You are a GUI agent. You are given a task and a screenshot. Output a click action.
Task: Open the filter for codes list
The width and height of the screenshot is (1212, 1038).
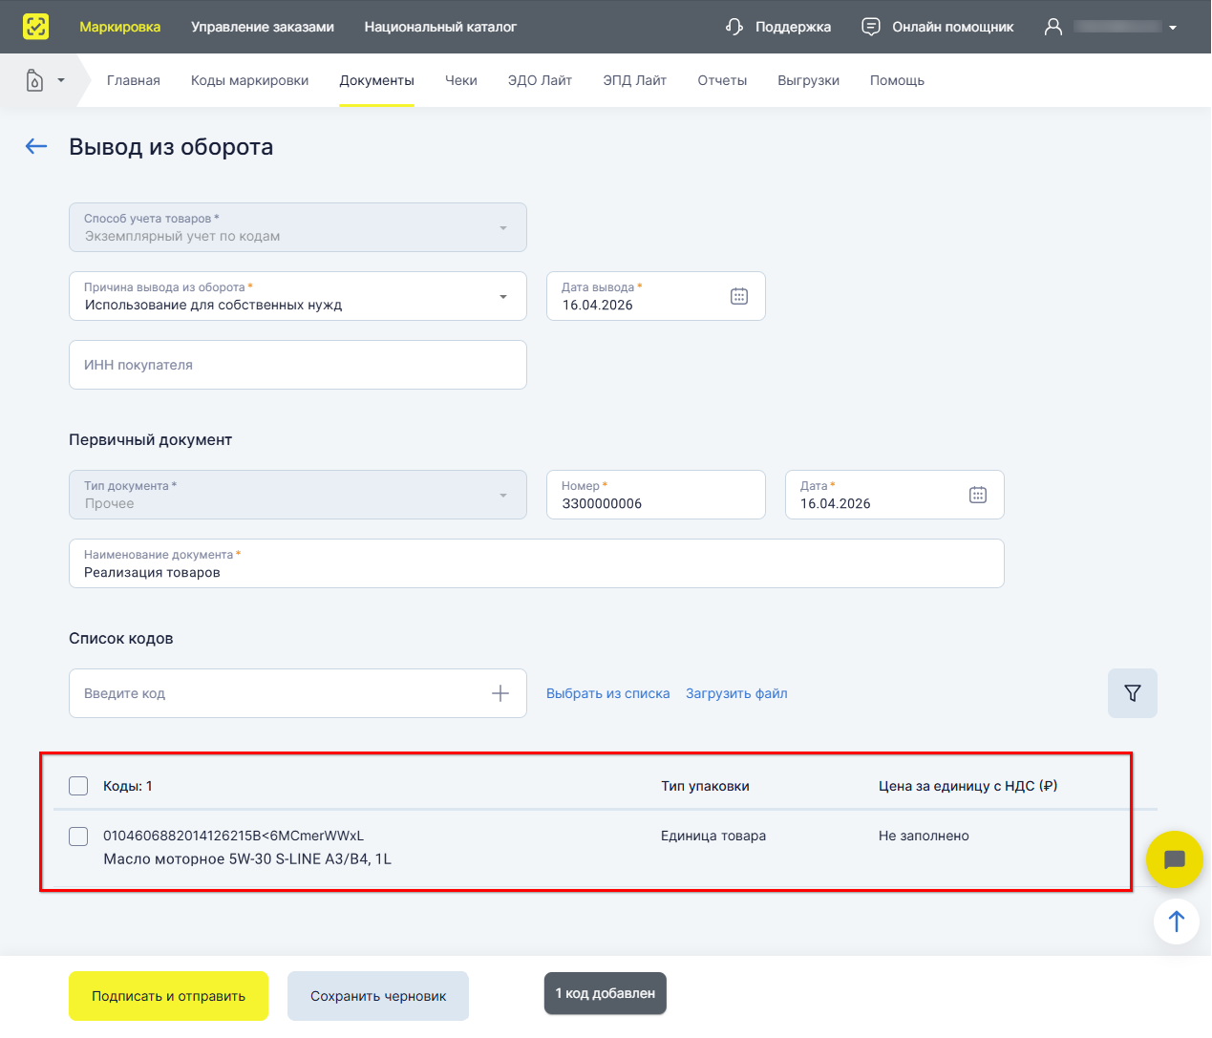(x=1132, y=693)
